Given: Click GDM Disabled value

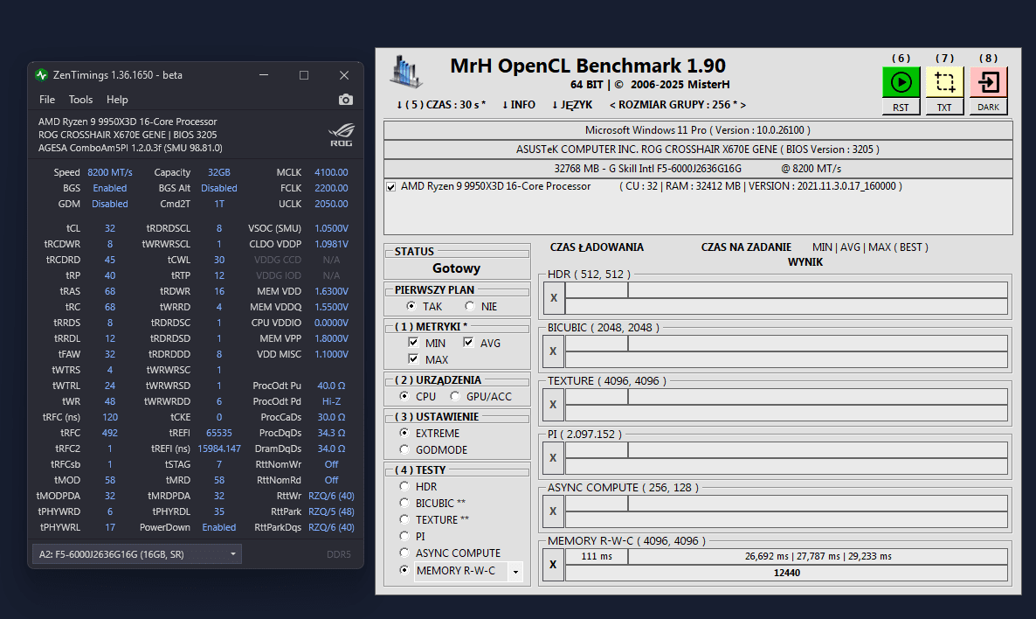Looking at the screenshot, I should (x=110, y=204).
